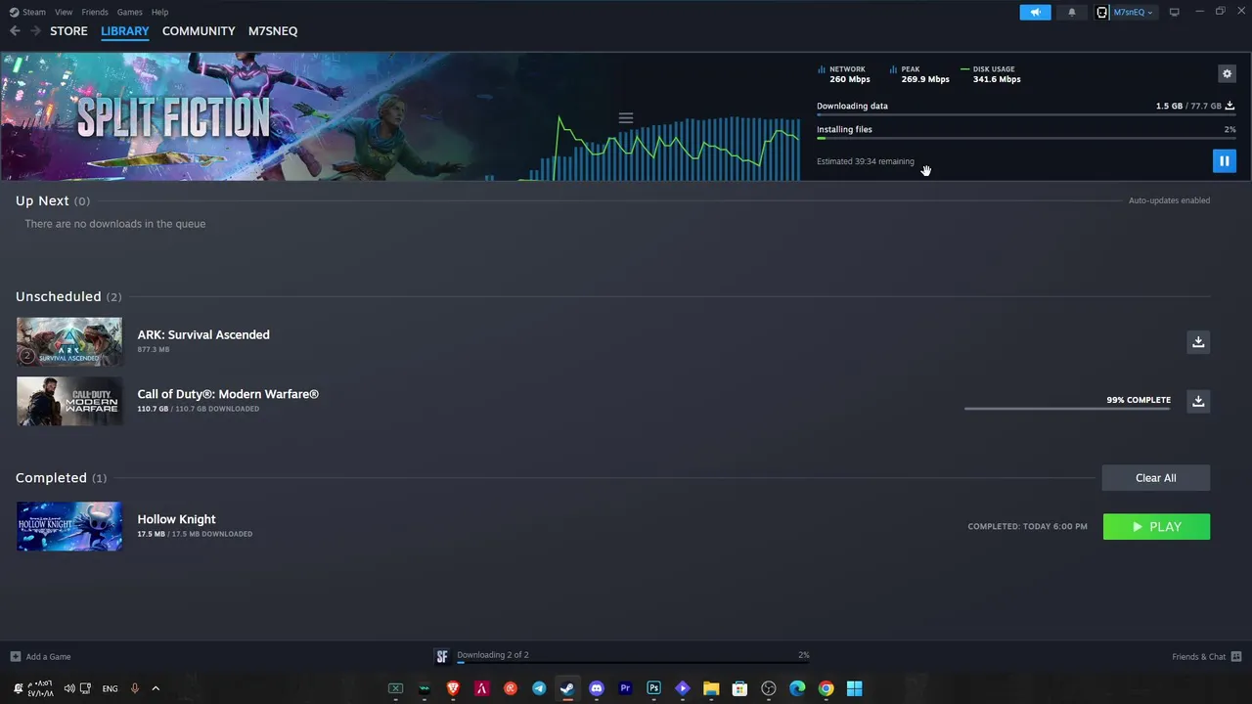This screenshot has height=704, width=1252.
Task: Open Discord from the taskbar
Action: click(597, 688)
